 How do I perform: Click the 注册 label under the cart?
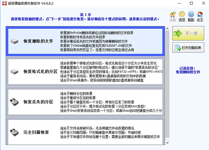(x=173, y=20)
